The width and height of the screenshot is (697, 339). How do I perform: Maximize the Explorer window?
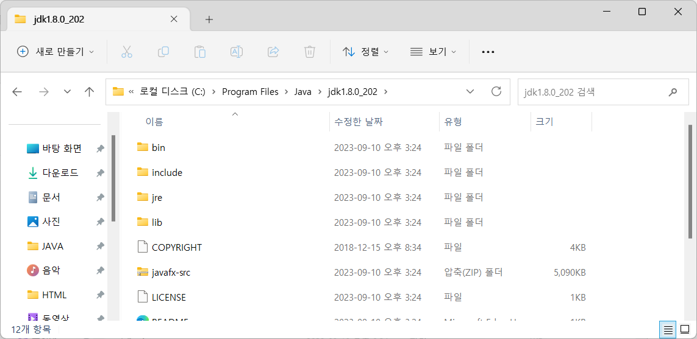point(642,12)
